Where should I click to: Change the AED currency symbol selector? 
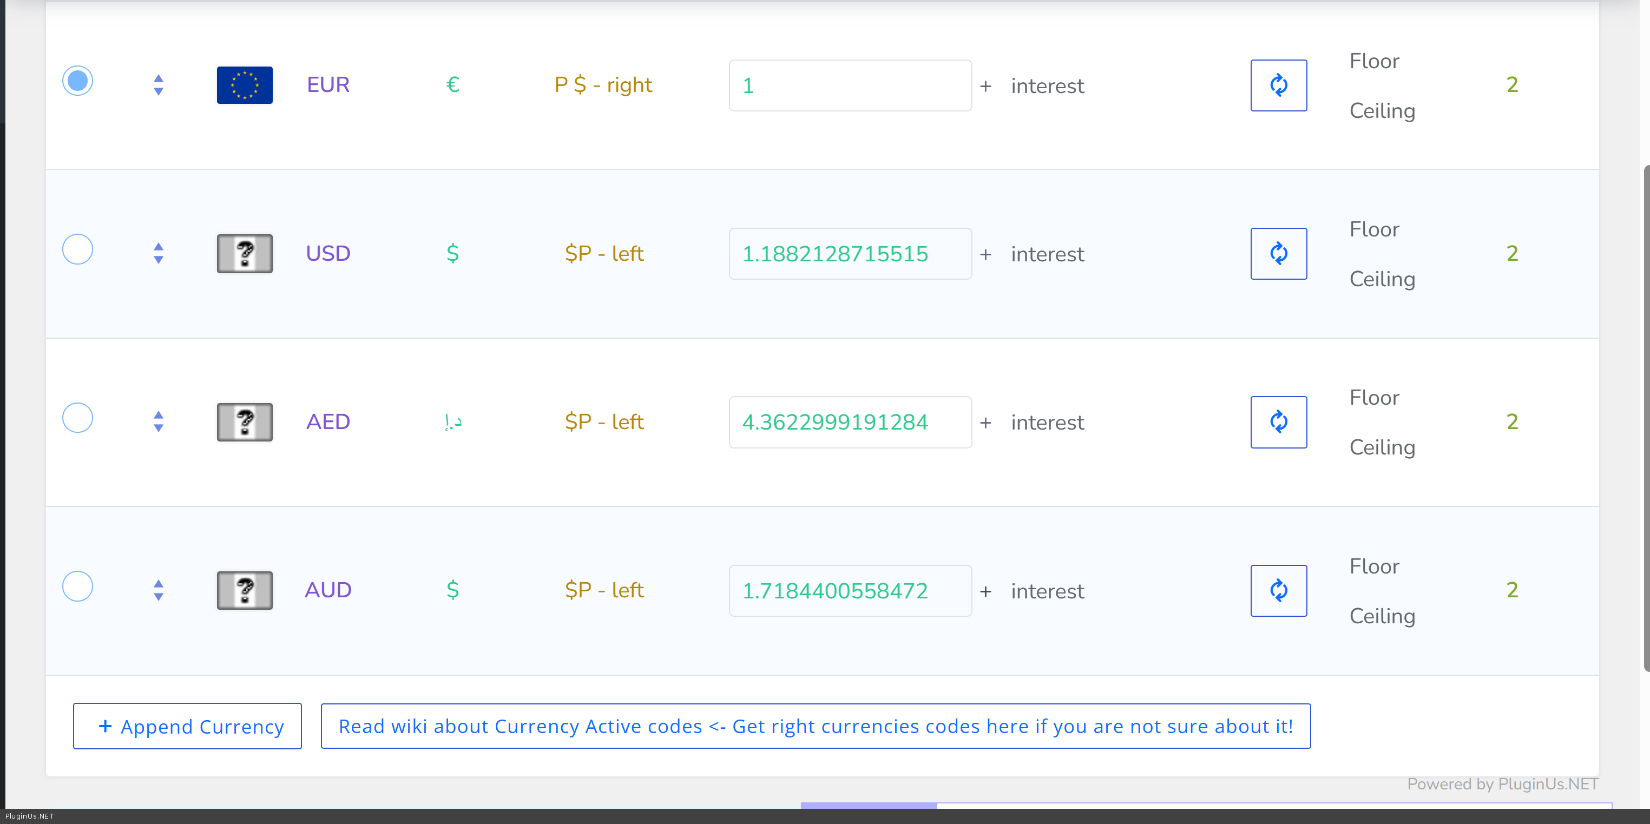coord(452,422)
